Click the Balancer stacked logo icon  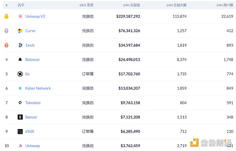point(20,60)
